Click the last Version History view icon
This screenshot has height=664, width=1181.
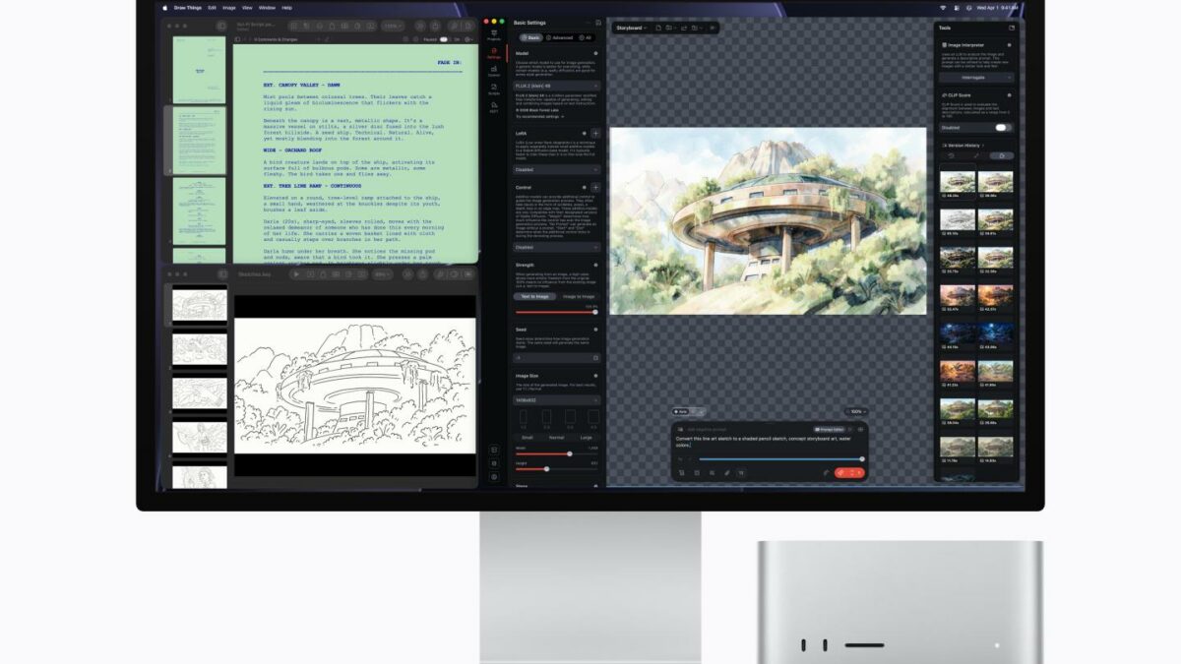pyautogui.click(x=1001, y=155)
